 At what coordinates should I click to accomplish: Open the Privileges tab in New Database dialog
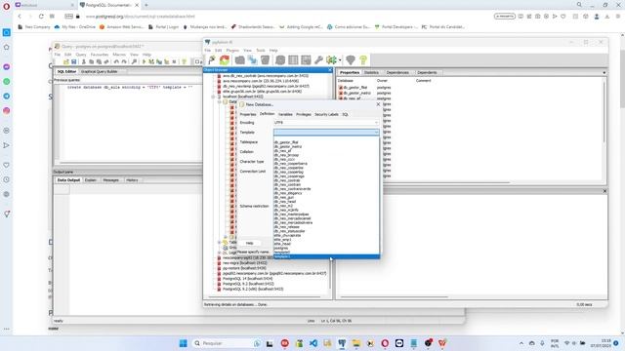point(304,114)
